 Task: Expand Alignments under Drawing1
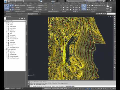(7, 32)
